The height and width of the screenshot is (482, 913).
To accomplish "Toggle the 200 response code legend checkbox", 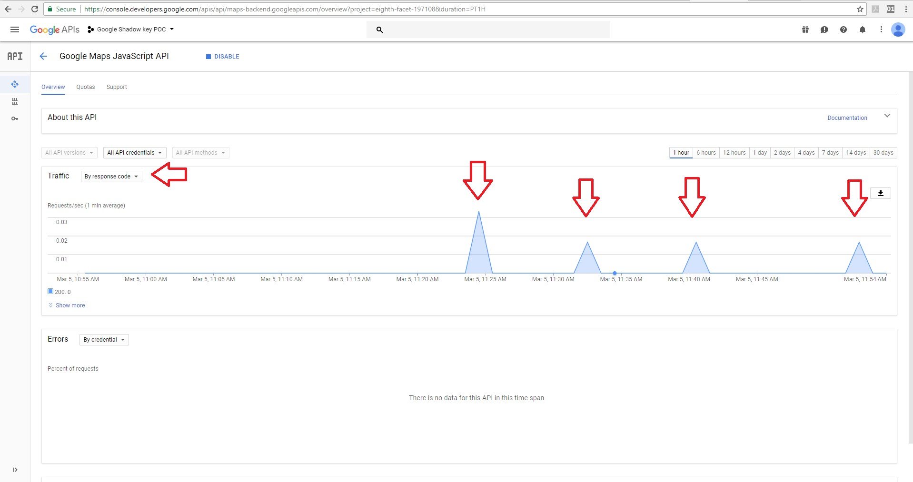I will pyautogui.click(x=50, y=291).
